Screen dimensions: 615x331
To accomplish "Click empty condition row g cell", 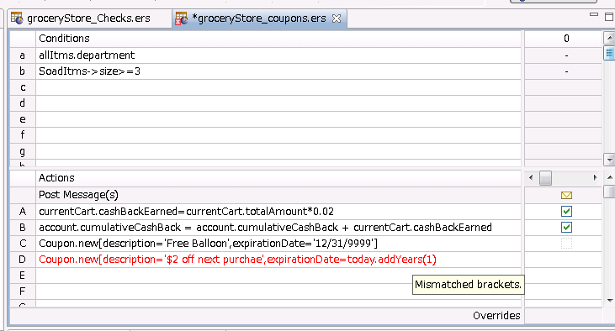I will 278,151.
